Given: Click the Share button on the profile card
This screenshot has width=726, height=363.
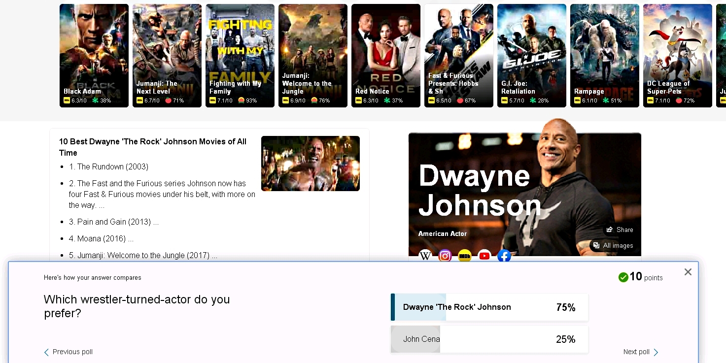Looking at the screenshot, I should [620, 230].
